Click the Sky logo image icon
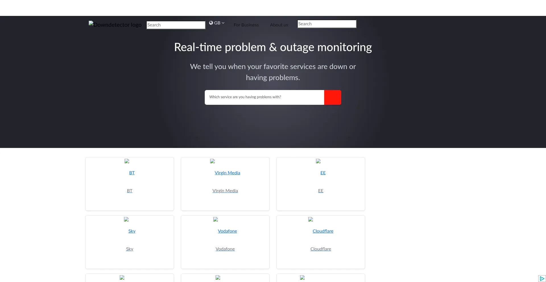 (126, 220)
